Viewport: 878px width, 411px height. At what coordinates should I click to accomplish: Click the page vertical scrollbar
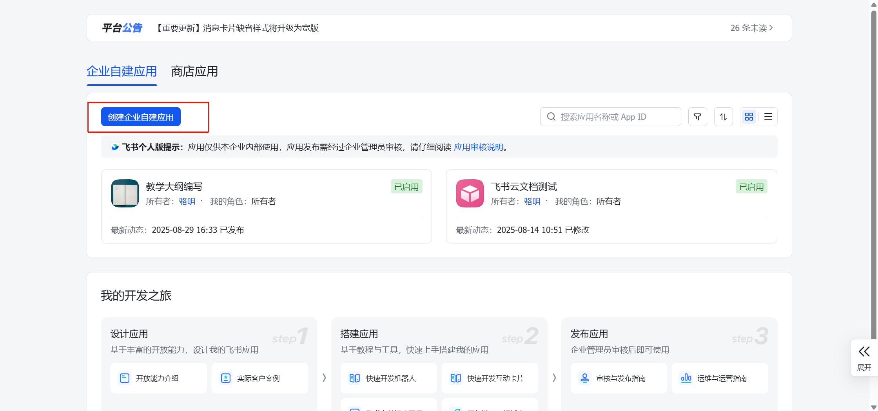[x=874, y=157]
